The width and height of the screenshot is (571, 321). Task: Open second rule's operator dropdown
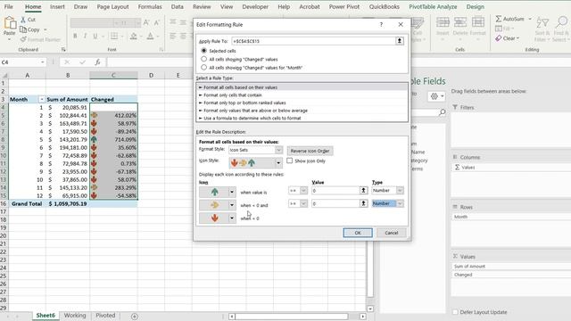(x=303, y=203)
